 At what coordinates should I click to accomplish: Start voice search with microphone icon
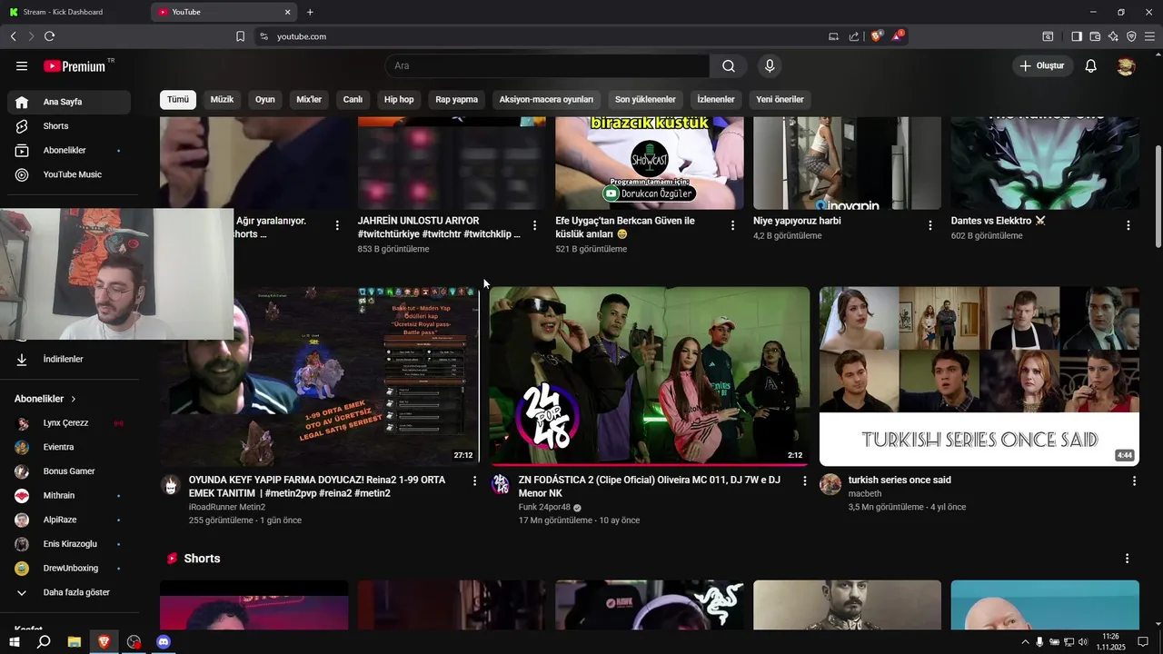tap(770, 66)
